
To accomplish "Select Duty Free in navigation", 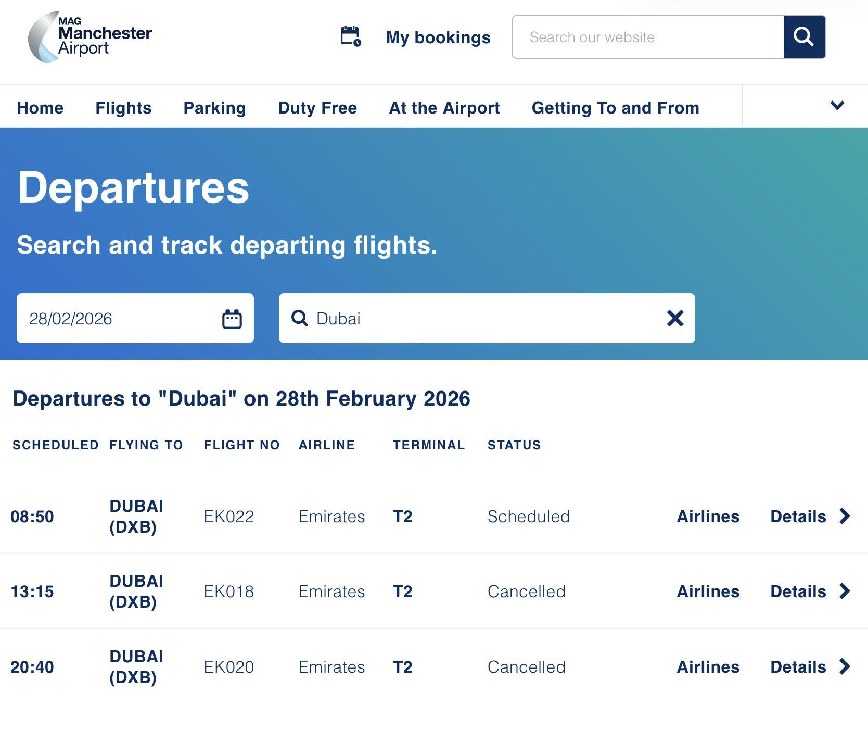I will pyautogui.click(x=317, y=108).
